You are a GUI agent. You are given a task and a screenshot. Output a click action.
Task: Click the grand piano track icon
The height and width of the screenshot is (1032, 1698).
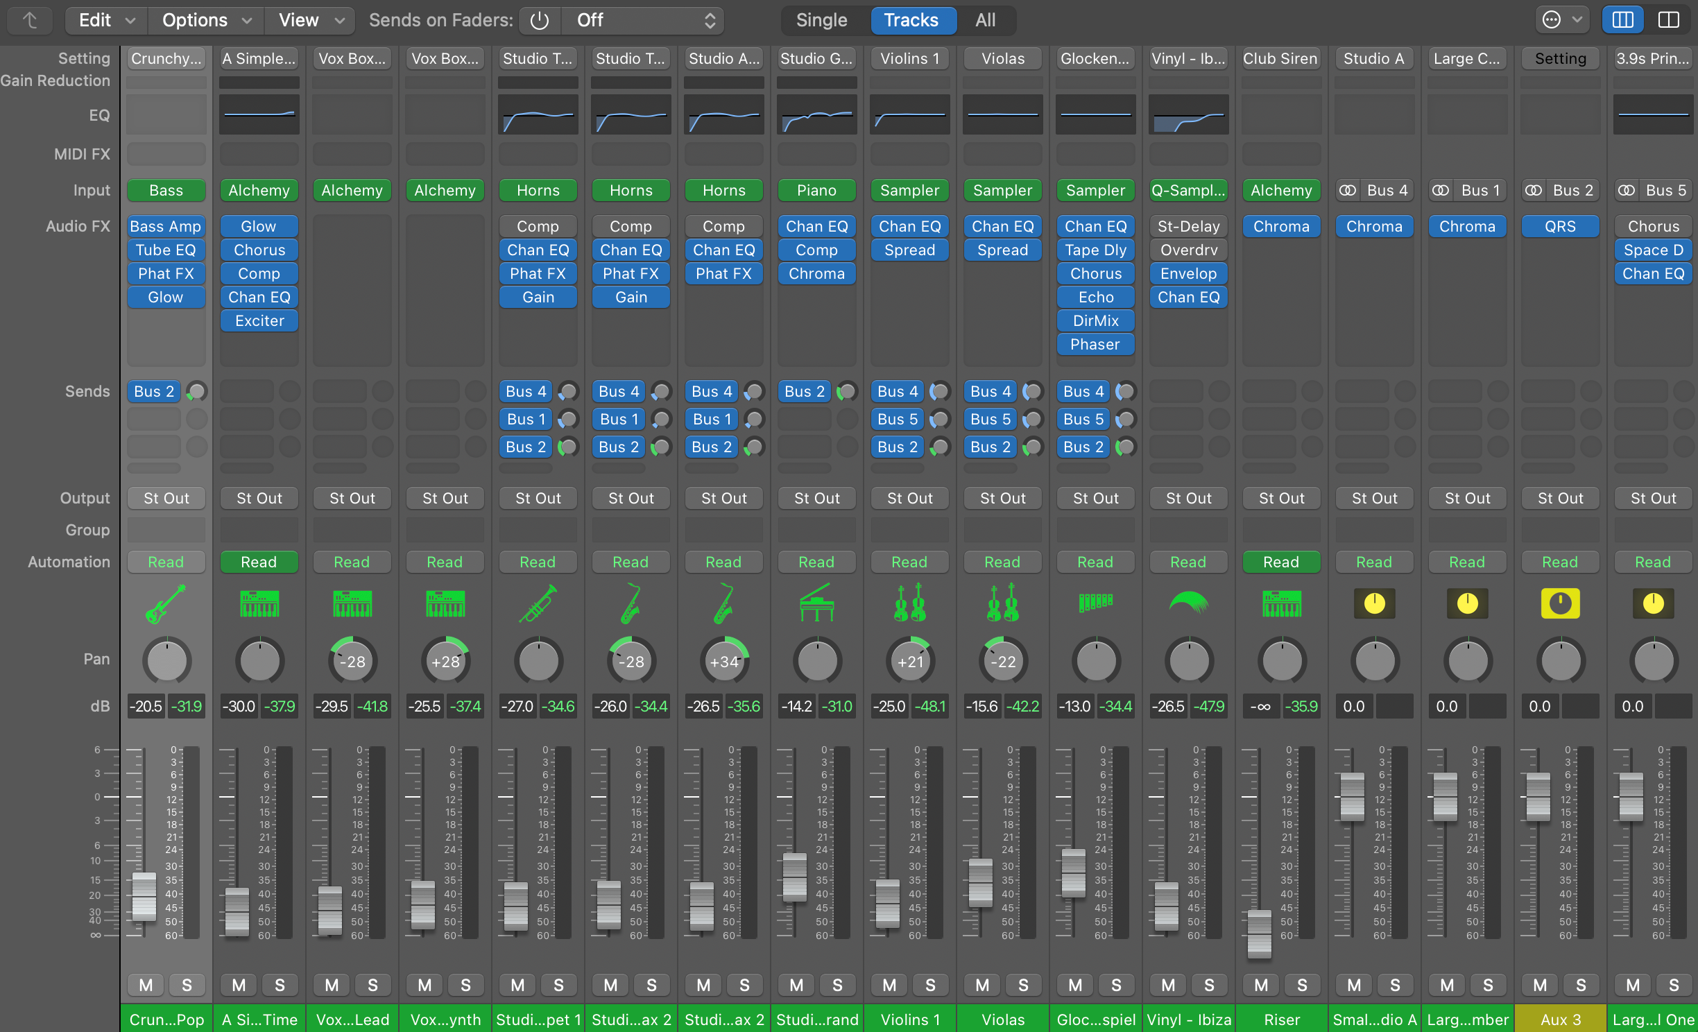point(816,603)
